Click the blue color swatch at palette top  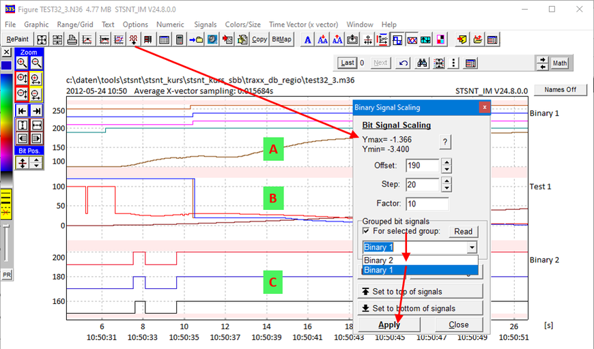(6, 65)
